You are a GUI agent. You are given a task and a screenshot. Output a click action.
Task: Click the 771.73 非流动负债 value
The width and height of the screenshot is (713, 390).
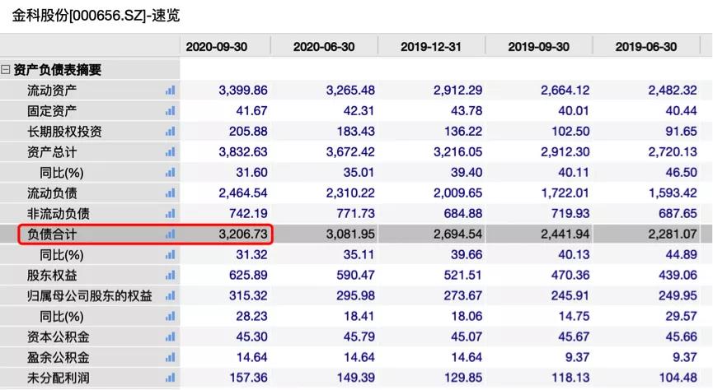click(355, 213)
